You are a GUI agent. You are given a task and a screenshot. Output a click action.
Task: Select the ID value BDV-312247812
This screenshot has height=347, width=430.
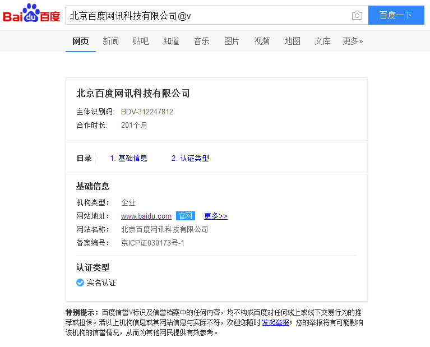click(147, 112)
